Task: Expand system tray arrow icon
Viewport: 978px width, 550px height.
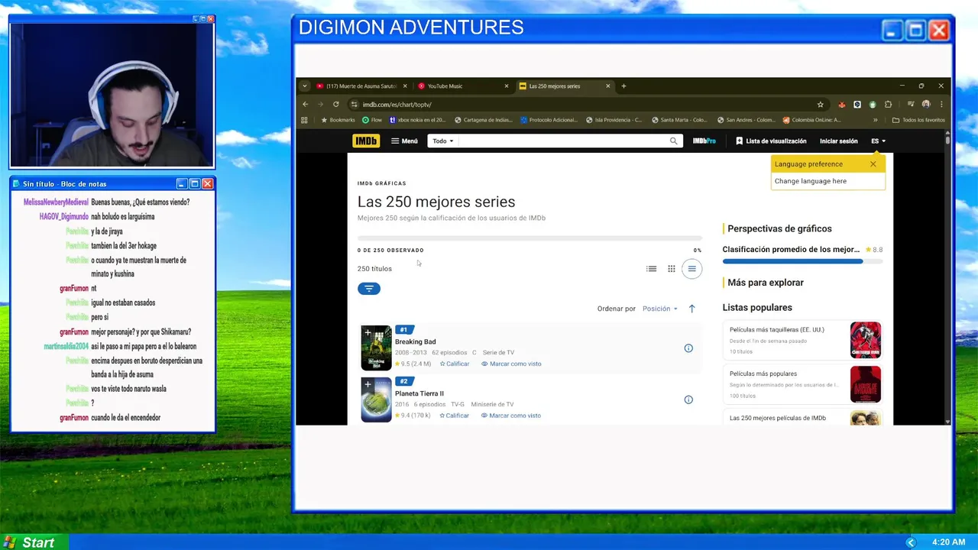Action: [x=910, y=542]
